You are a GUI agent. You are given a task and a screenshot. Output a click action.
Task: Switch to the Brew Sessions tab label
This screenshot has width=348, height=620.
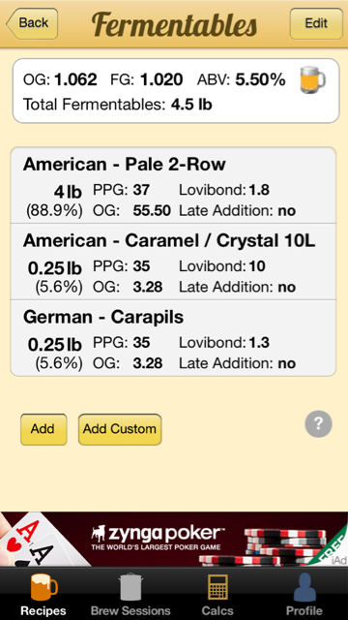tap(130, 610)
